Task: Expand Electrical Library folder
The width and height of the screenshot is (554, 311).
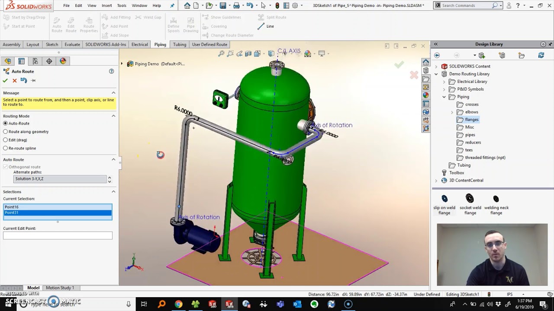Action: [444, 82]
